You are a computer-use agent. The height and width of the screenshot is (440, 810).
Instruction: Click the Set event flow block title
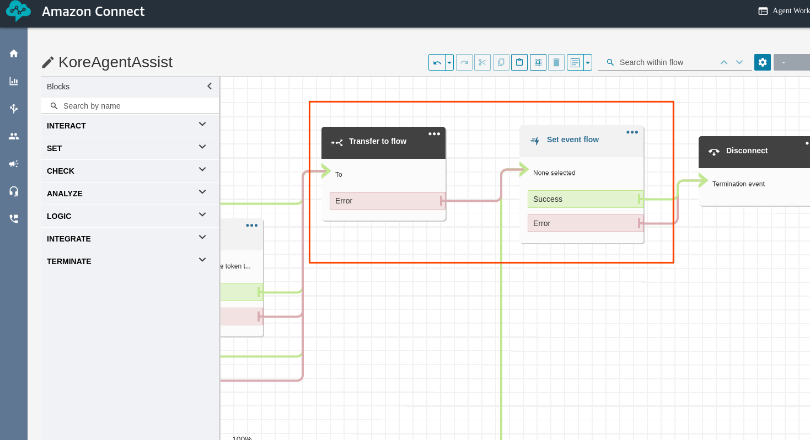coord(572,140)
